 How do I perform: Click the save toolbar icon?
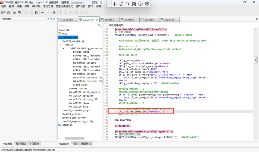[8, 13]
